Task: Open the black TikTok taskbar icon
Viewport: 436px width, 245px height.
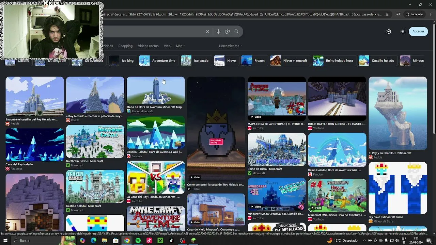Action: point(171,241)
